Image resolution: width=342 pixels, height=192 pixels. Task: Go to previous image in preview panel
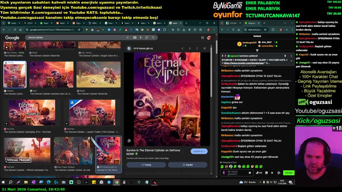coord(182,48)
